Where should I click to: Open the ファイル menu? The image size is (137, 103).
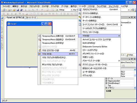[6, 6]
